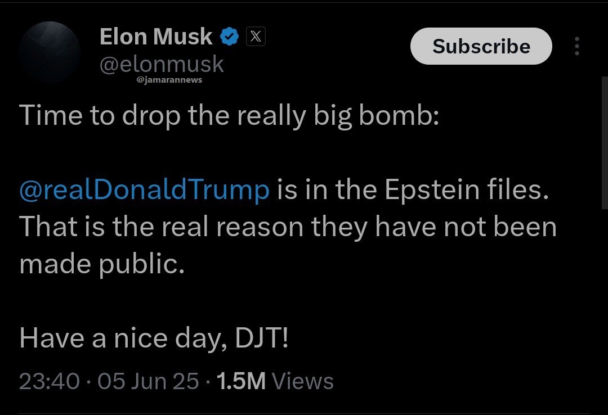
Task: Click the blue verified checkmark badge
Action: click(x=229, y=37)
